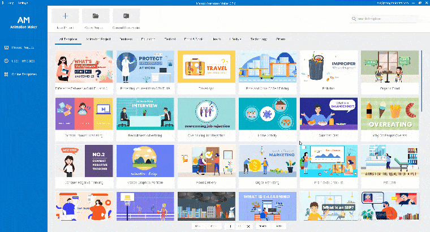Open the Technology category tab
The height and width of the screenshot is (232, 430).
258,40
